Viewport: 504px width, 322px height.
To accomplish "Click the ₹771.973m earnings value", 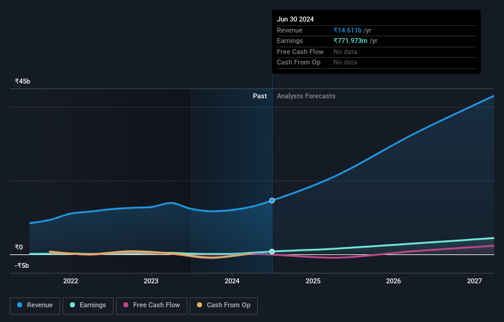I will point(351,41).
